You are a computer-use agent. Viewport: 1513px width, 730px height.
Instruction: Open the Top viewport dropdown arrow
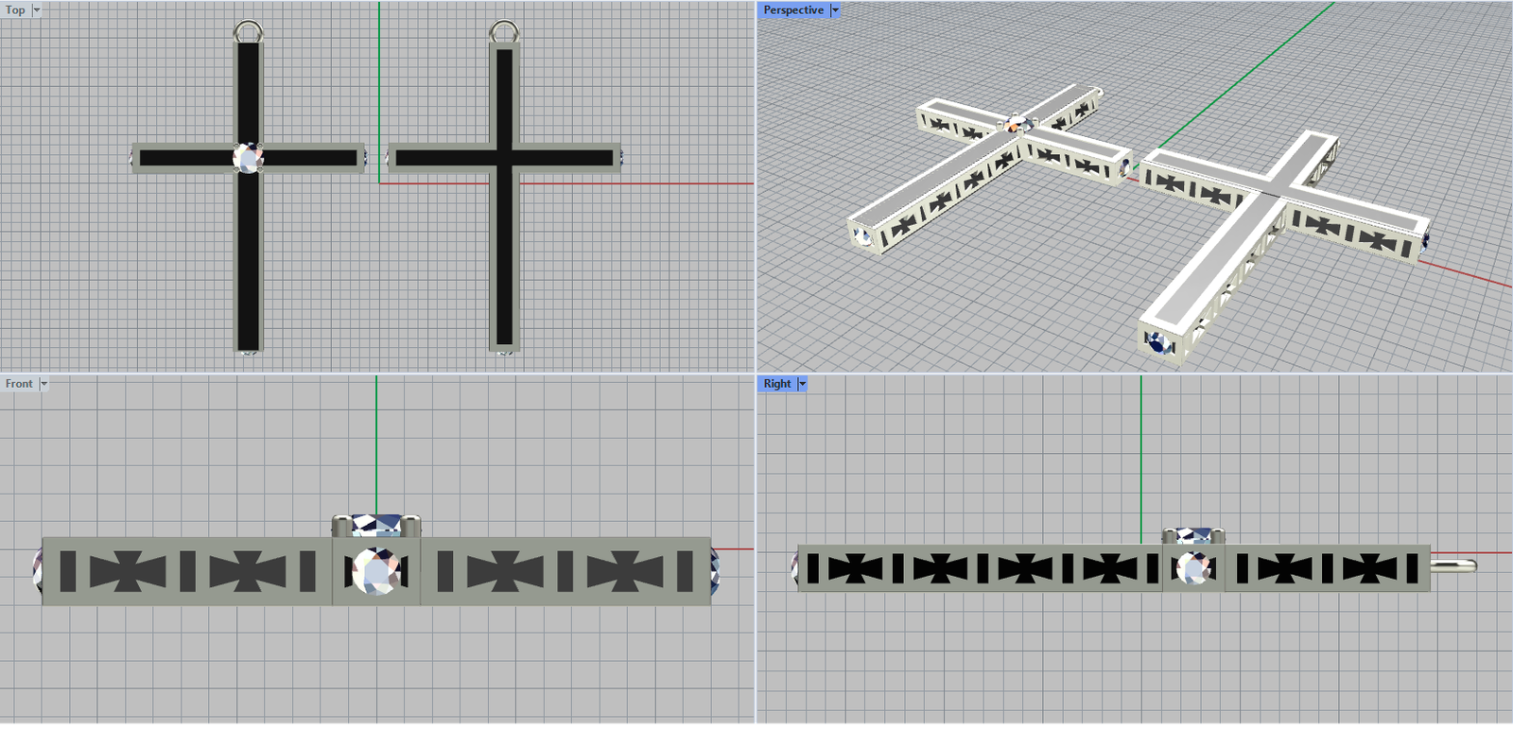point(37,10)
